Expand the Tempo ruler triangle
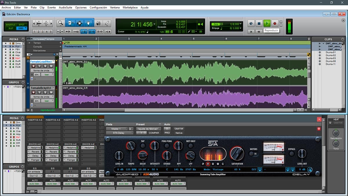This screenshot has width=348, height=196. [x=29, y=43]
